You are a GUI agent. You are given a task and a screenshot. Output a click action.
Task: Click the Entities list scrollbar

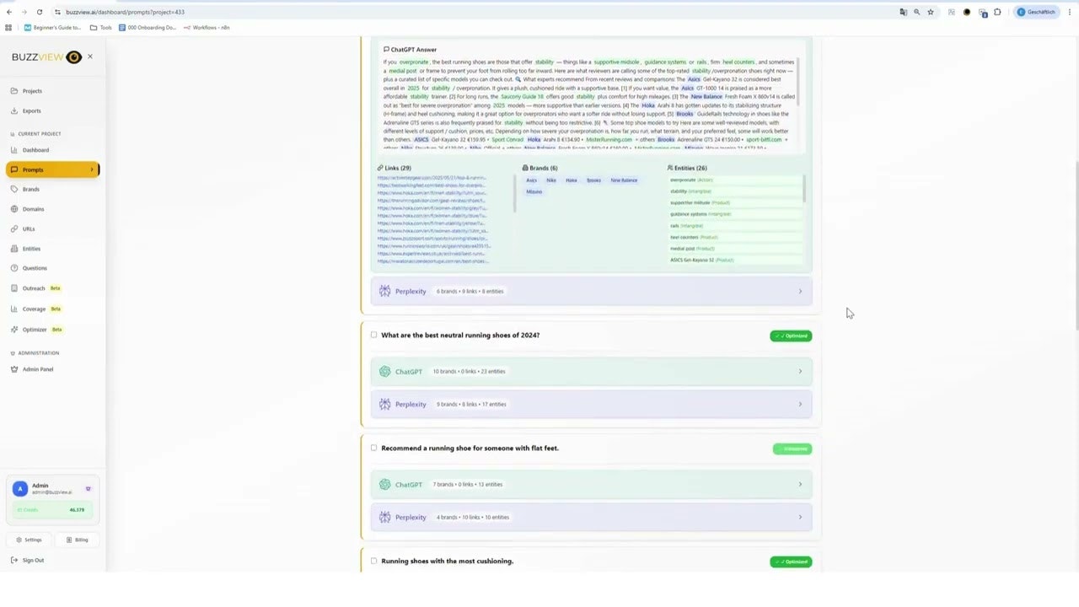point(804,189)
